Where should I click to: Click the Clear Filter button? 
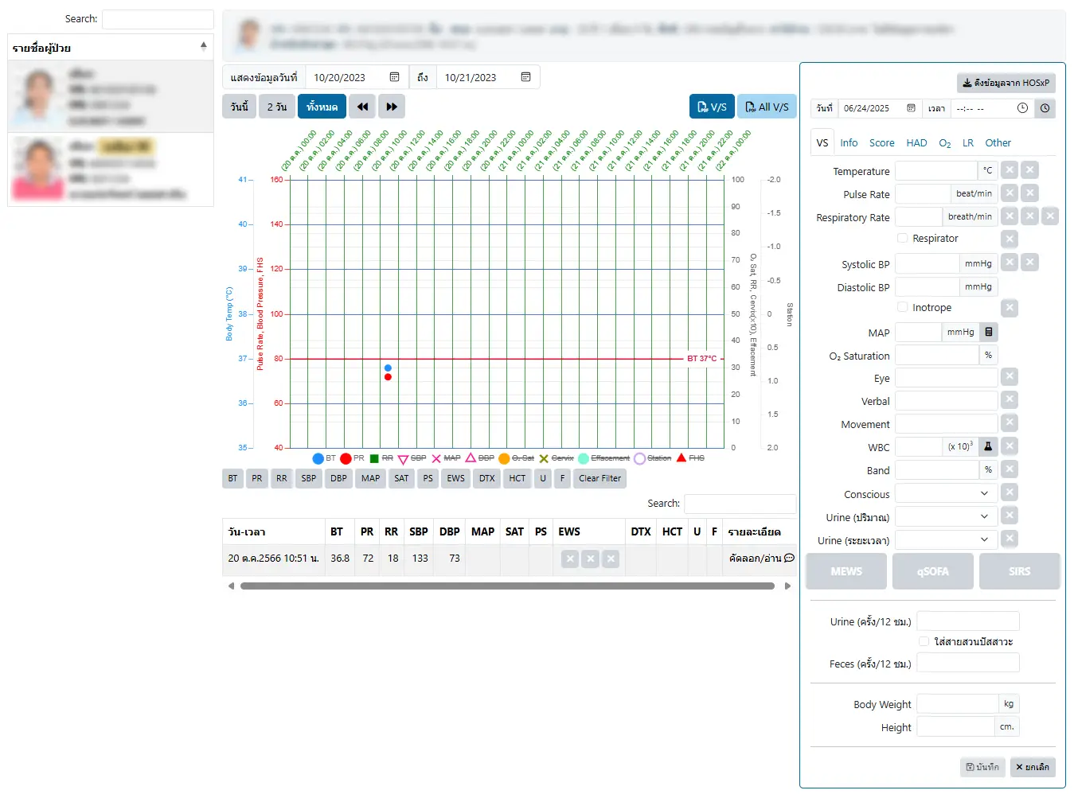tap(599, 478)
